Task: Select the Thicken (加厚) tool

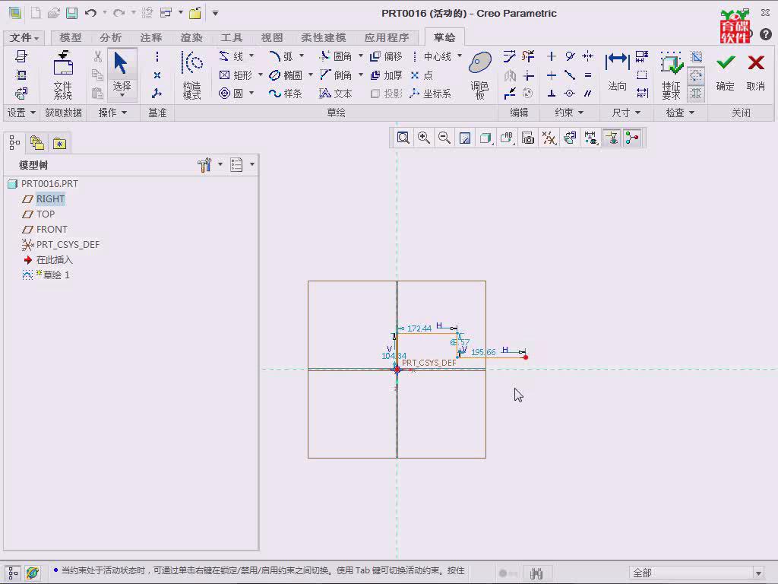Action: click(387, 75)
